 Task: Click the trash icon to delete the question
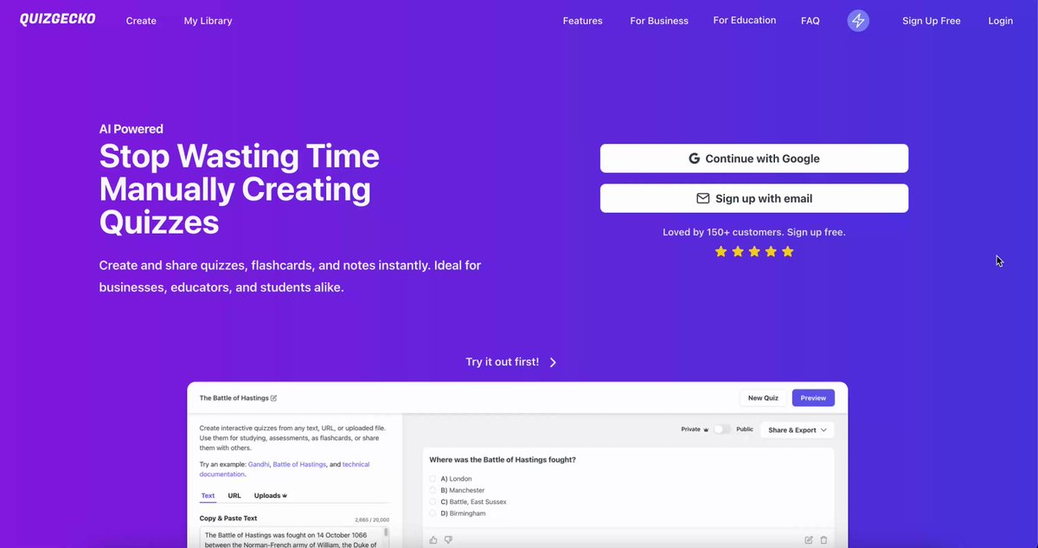click(x=823, y=538)
